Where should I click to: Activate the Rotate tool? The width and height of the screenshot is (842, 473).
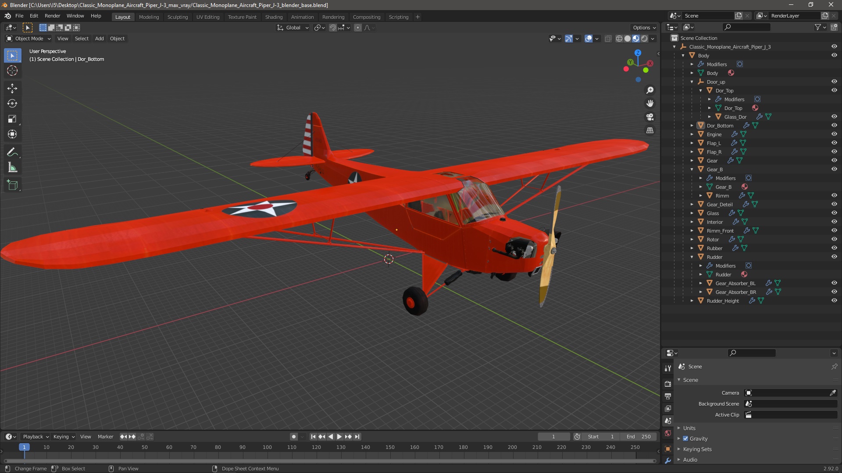click(x=12, y=104)
